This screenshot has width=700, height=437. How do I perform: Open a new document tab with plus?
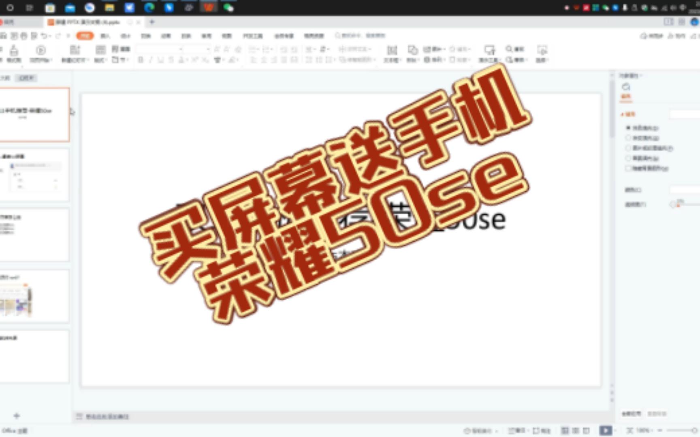[152, 22]
